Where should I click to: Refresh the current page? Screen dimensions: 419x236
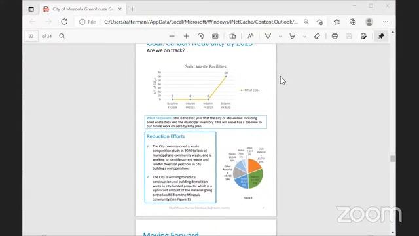64,22
